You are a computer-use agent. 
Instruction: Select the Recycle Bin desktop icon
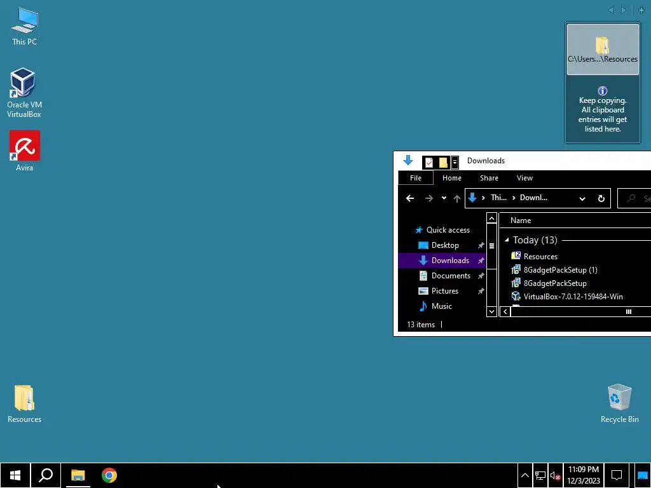pos(619,403)
